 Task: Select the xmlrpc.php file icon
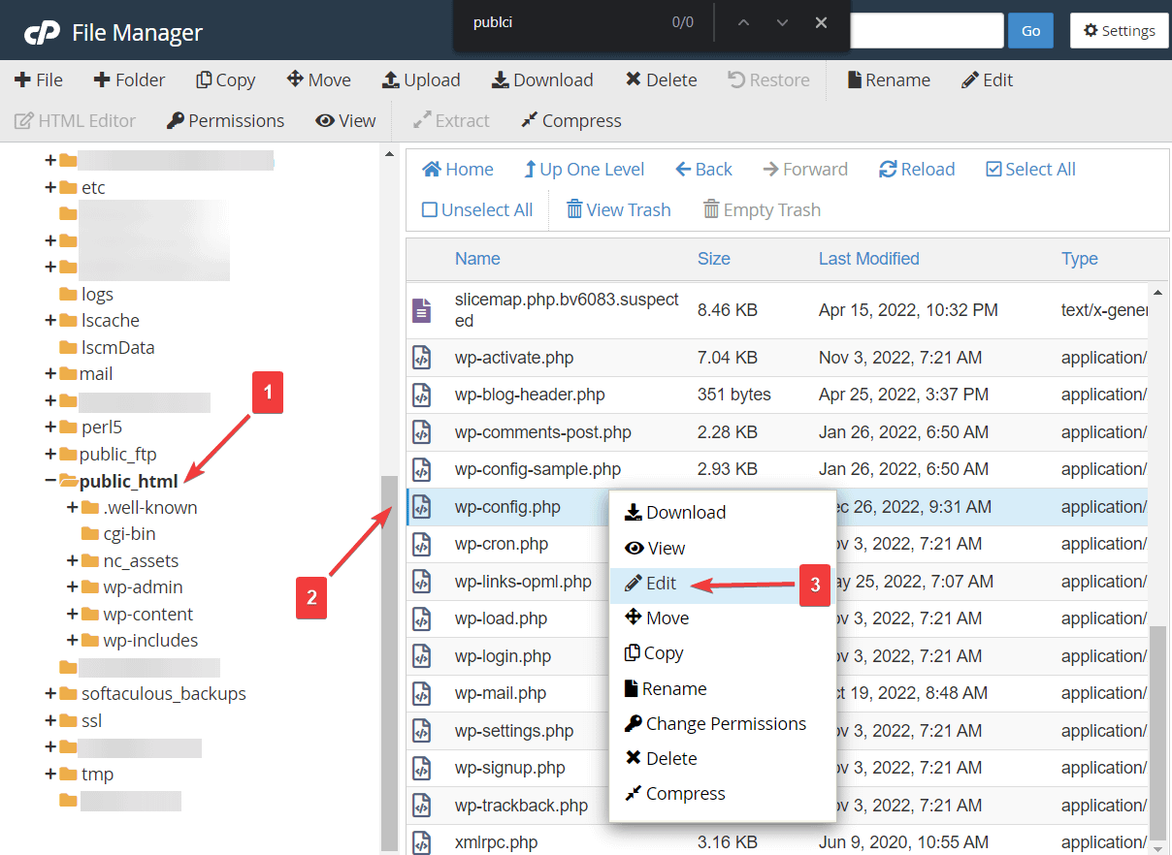click(x=421, y=842)
